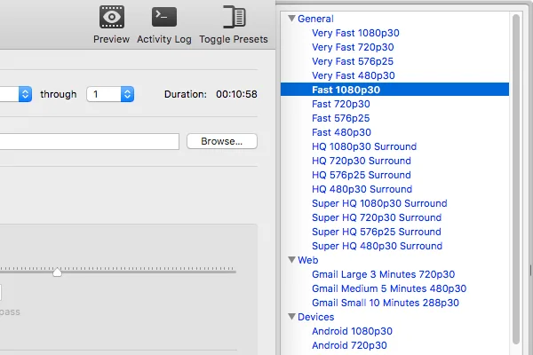Select the Android 1080p30 preset

click(352, 331)
